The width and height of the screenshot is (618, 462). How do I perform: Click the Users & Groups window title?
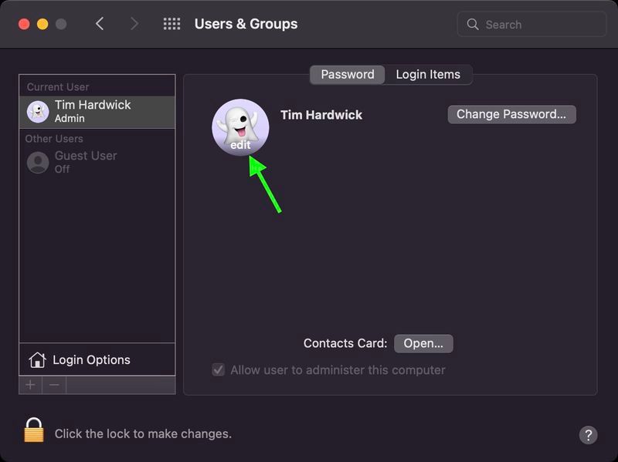[x=246, y=24]
